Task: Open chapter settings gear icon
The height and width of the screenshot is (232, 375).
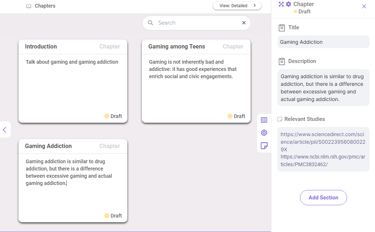Action: click(x=289, y=4)
